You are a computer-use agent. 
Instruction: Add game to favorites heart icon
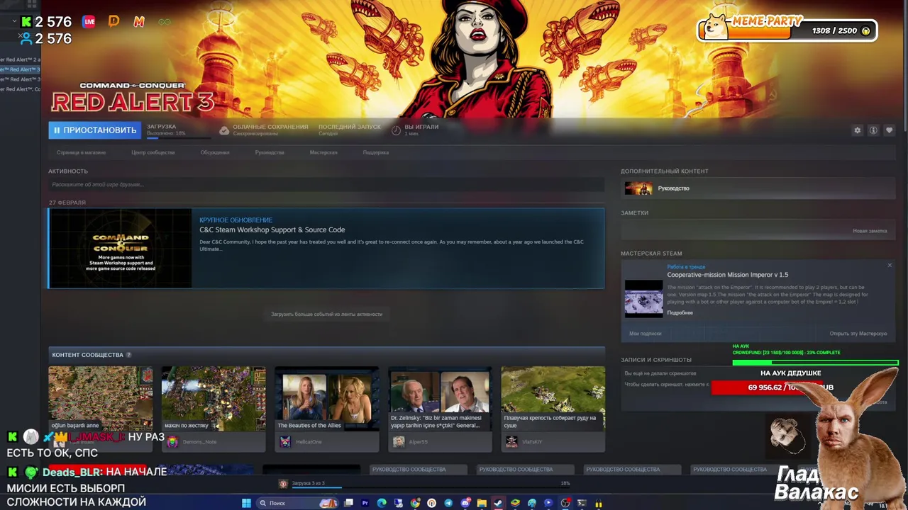(x=889, y=130)
